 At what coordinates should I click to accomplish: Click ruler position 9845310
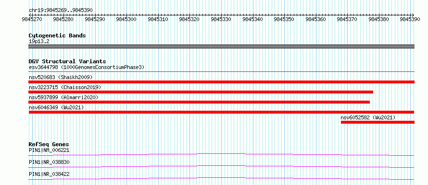158,19
